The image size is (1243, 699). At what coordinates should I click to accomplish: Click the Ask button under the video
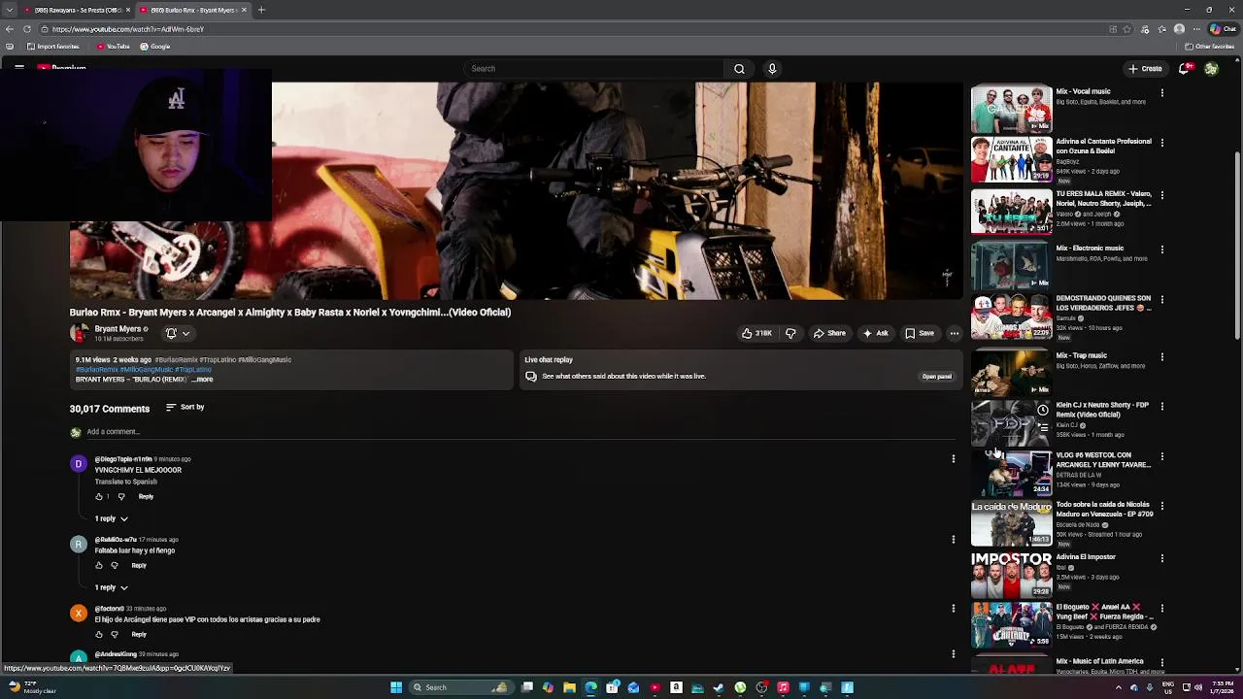click(875, 333)
